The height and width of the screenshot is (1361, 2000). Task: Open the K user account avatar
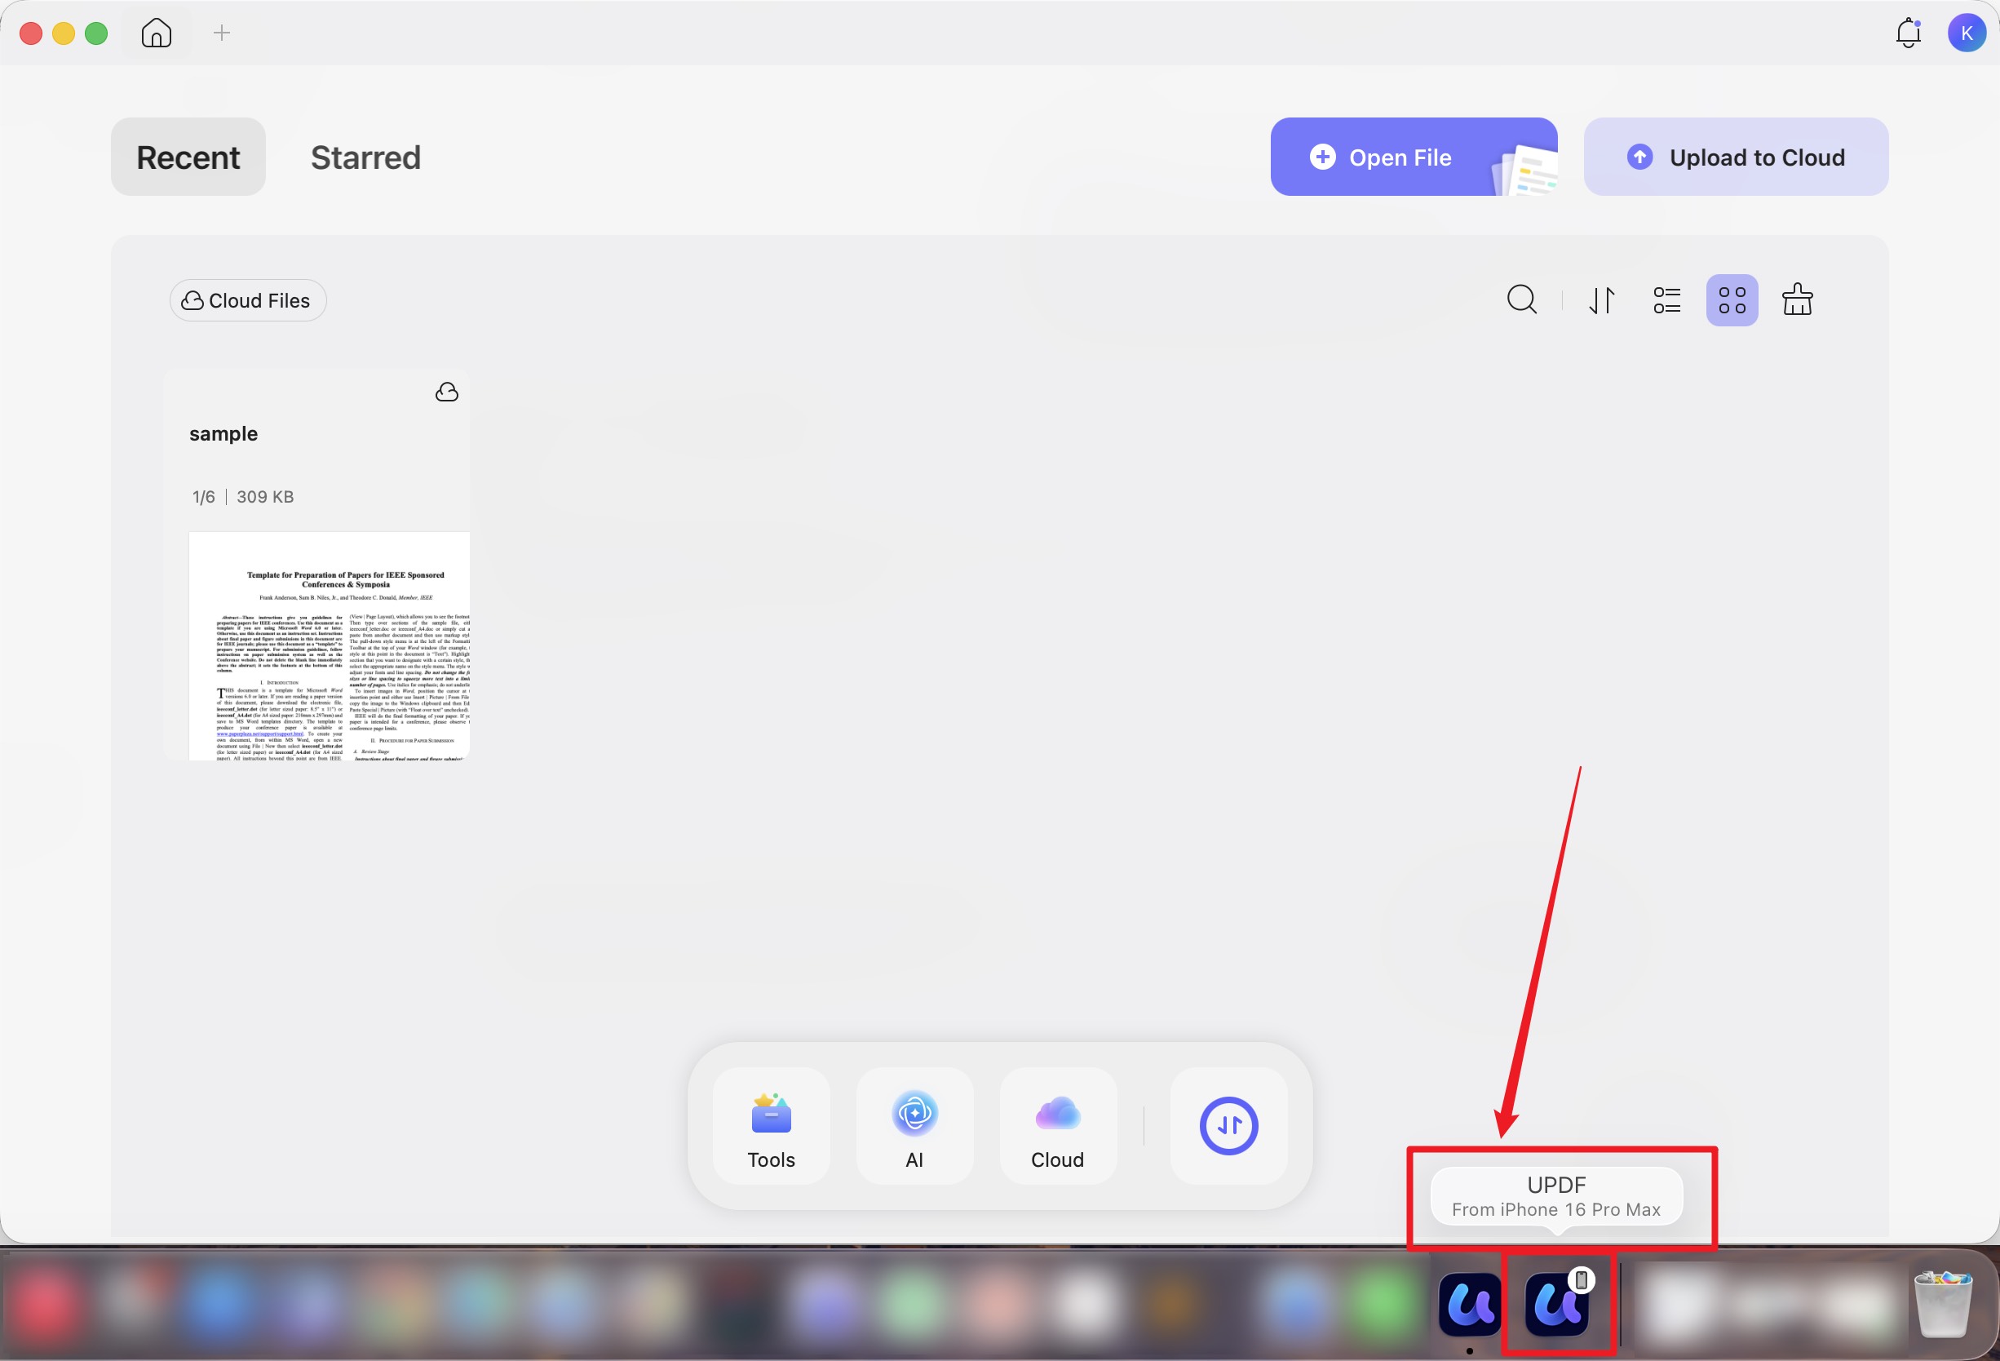[x=1967, y=33]
